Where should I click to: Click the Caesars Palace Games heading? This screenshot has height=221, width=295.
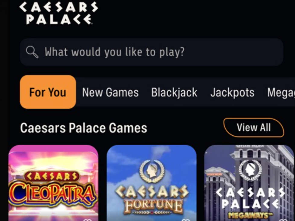84,128
